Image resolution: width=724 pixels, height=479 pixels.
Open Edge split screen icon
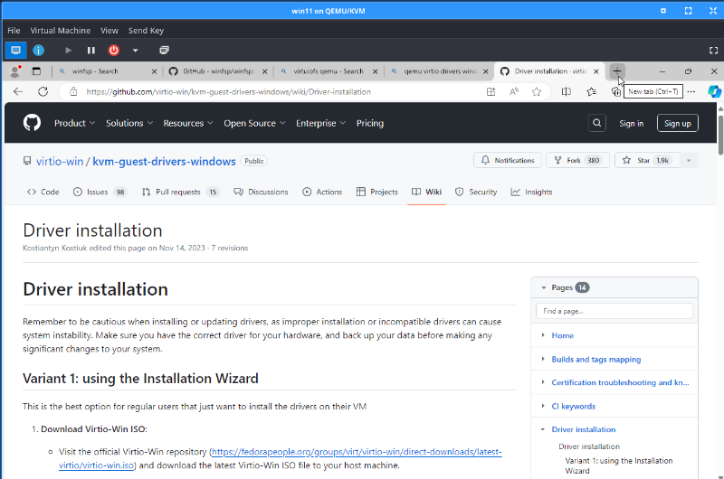point(567,92)
